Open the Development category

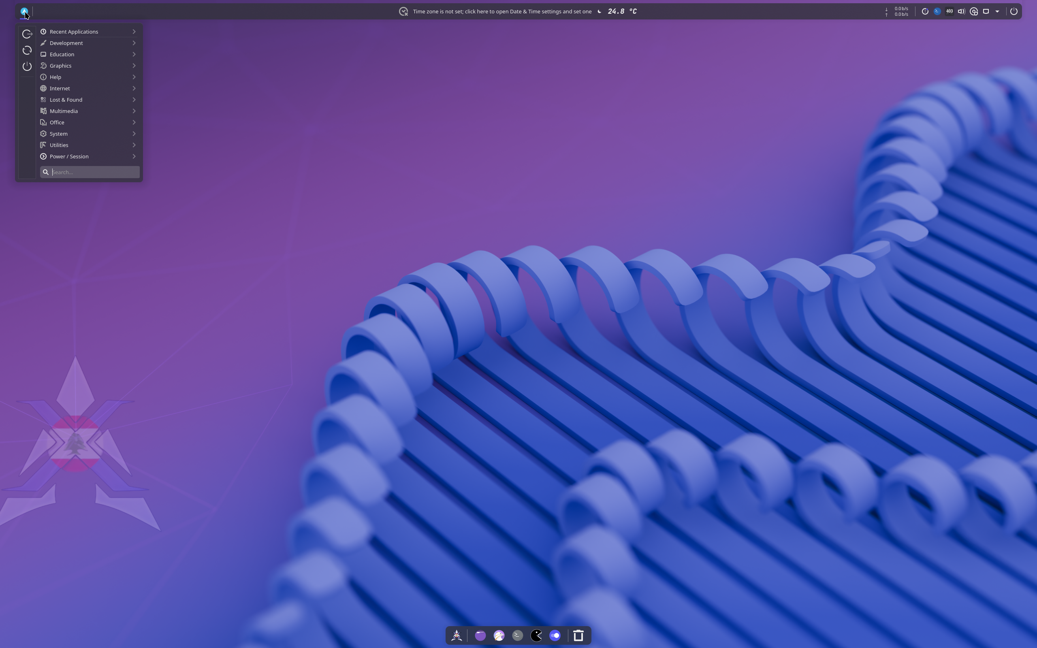click(x=89, y=43)
